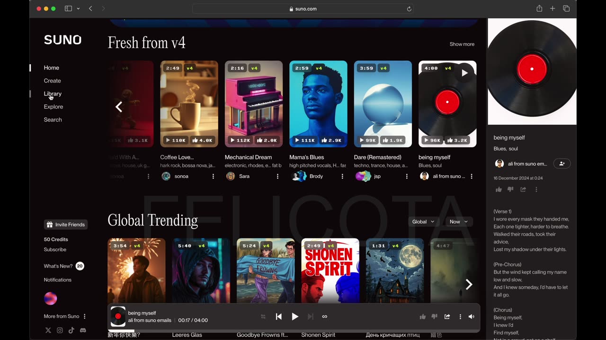Click the SUNO logo
606x340 pixels.
pos(62,40)
